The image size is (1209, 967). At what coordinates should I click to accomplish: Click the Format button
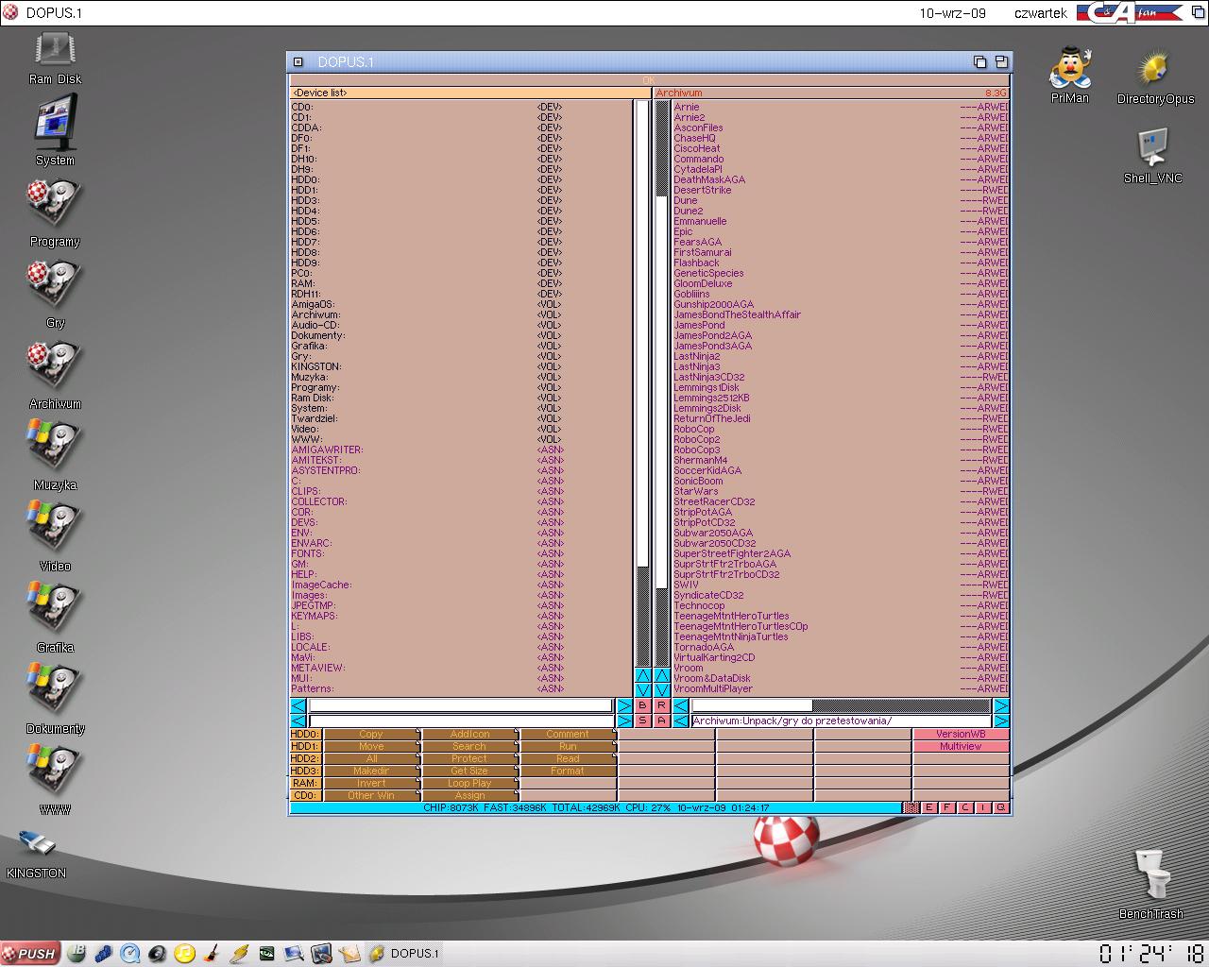(x=568, y=771)
